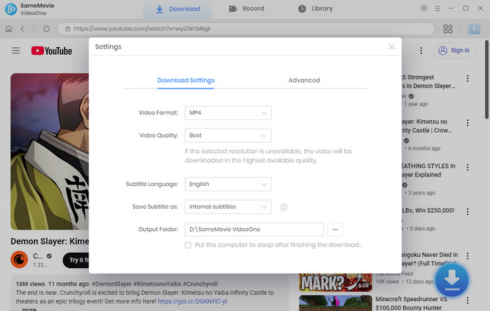490x311 pixels.
Task: Expand the Video Quality dropdown showing Best
Action: (228, 135)
